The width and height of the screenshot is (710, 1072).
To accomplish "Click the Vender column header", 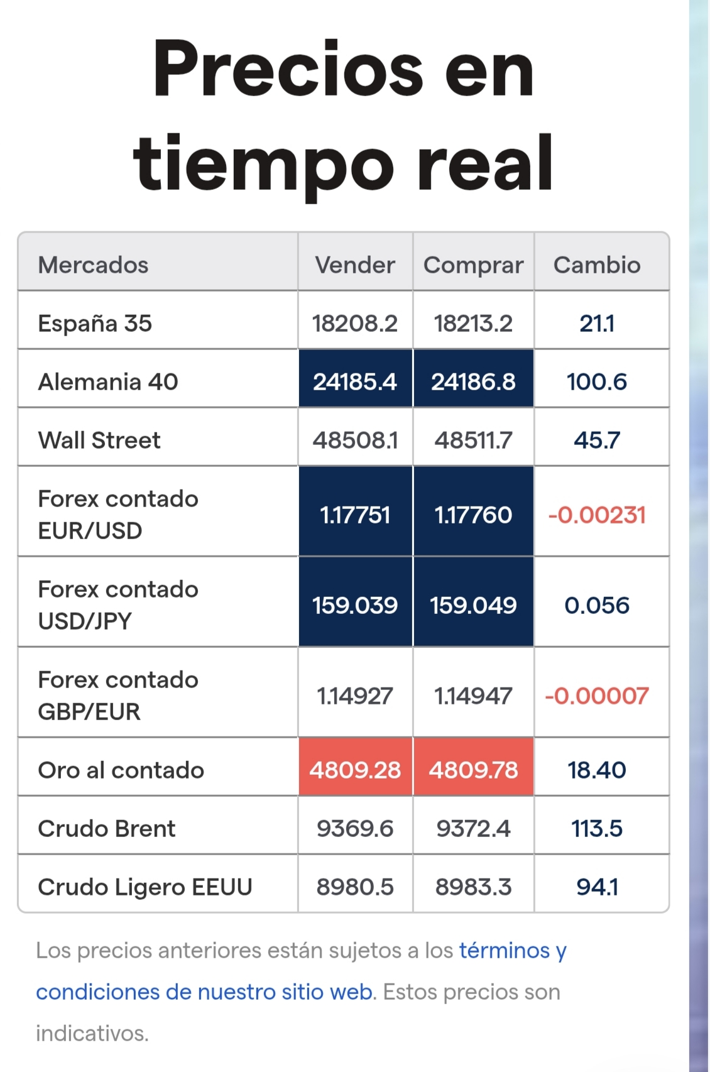I will pos(355,265).
